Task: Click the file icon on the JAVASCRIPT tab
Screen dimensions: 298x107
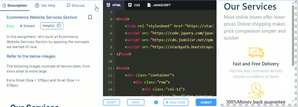Action: (x=149, y=5)
